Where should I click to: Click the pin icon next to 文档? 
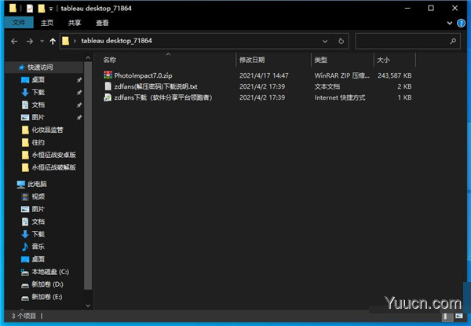pos(79,105)
